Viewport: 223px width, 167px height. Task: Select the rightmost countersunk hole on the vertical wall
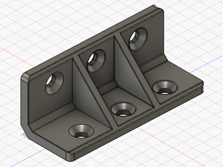coord(138,39)
